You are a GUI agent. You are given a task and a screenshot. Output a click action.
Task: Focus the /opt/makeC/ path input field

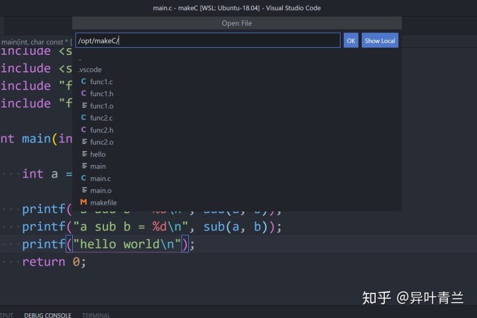click(208, 40)
